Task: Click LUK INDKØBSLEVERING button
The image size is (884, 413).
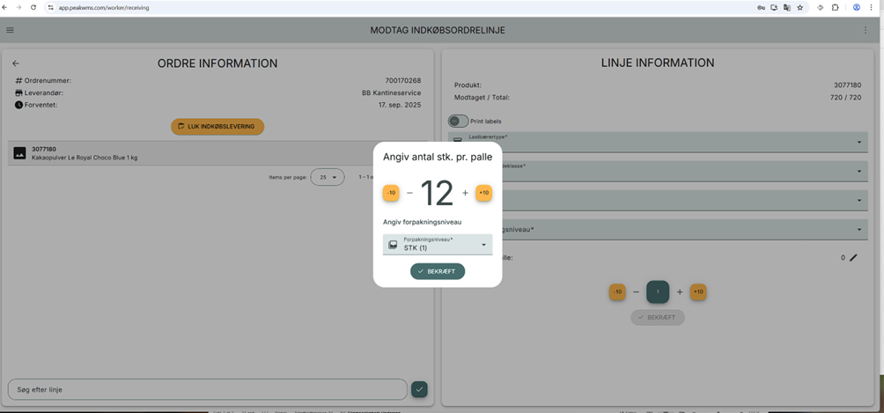Action: [x=217, y=127]
